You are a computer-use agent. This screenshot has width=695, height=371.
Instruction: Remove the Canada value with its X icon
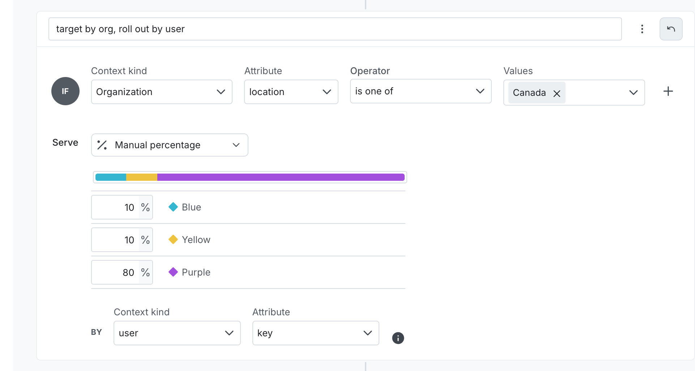[x=557, y=93]
